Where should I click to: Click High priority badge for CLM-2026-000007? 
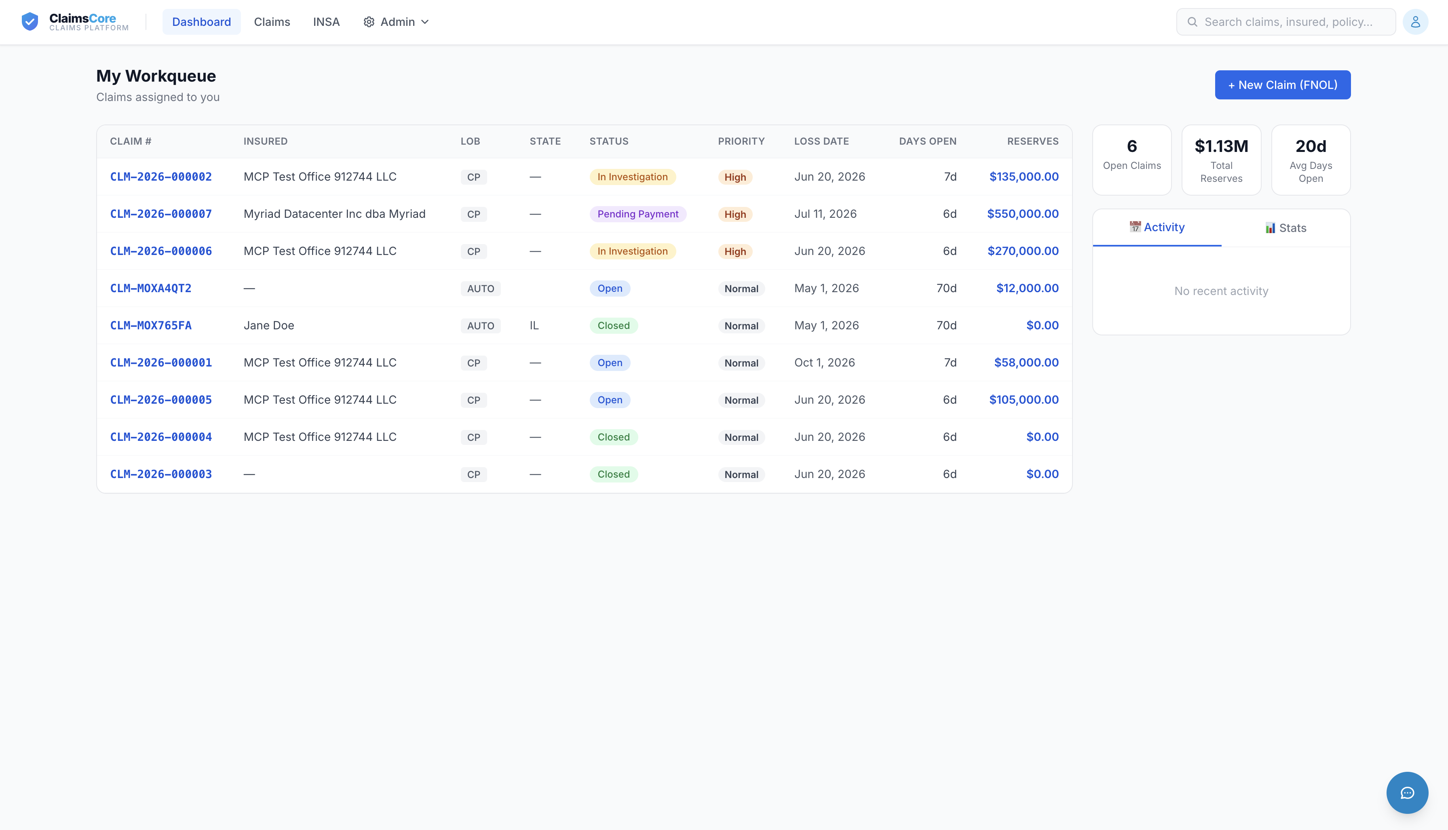pos(735,214)
